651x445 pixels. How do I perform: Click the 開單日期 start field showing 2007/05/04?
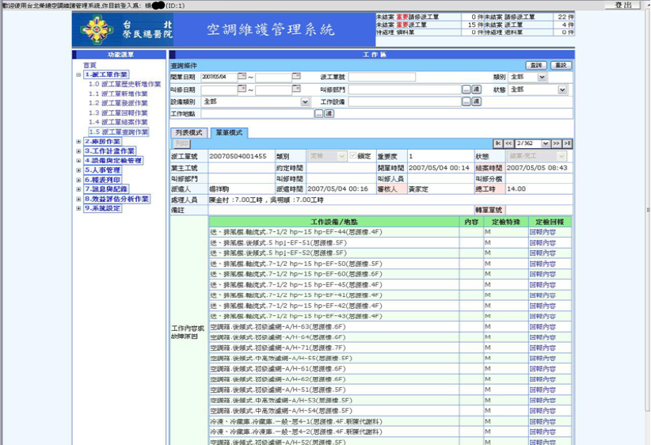pos(219,77)
